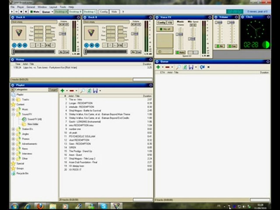The width and height of the screenshot is (280, 210).
Task: Click the red remove icon in the Playlist toolbar
Action: click(x=71, y=91)
